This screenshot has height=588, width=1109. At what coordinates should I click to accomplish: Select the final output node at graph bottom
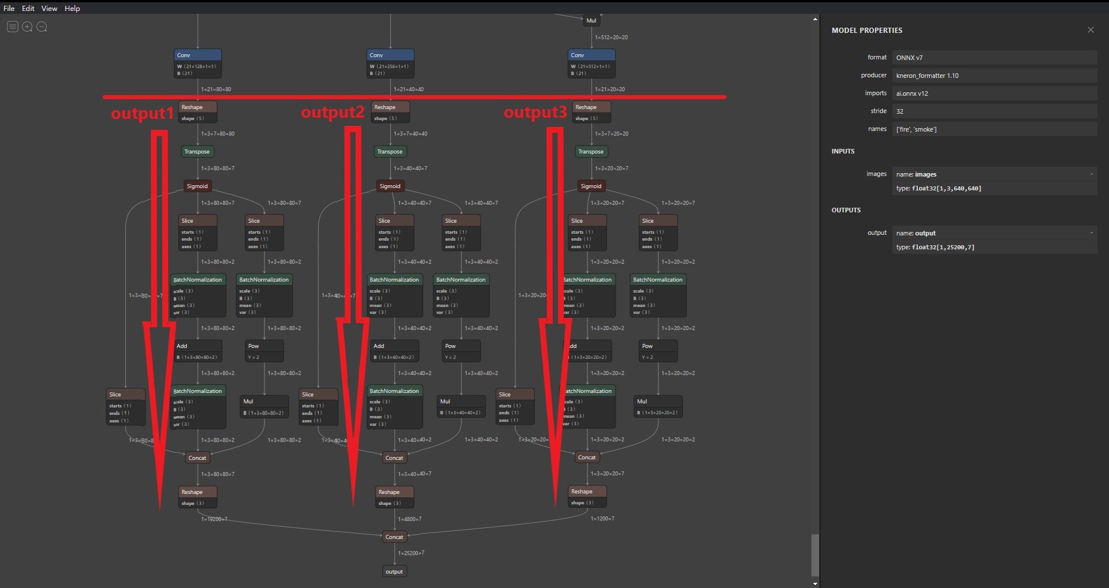click(x=395, y=571)
